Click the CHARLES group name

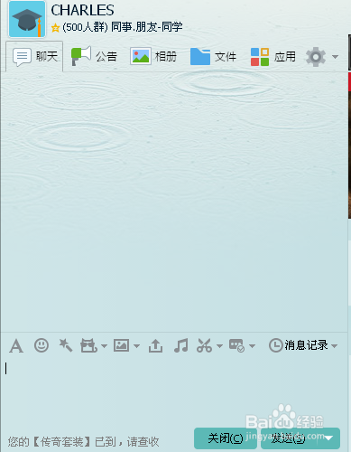pos(82,10)
